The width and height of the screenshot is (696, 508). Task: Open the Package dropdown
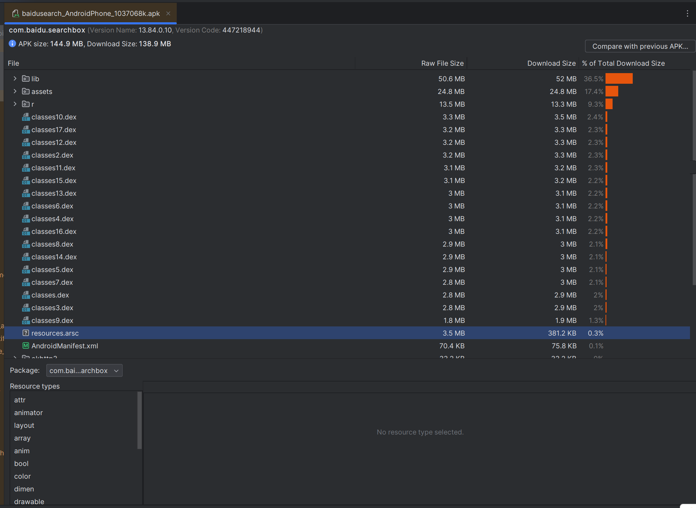point(84,371)
